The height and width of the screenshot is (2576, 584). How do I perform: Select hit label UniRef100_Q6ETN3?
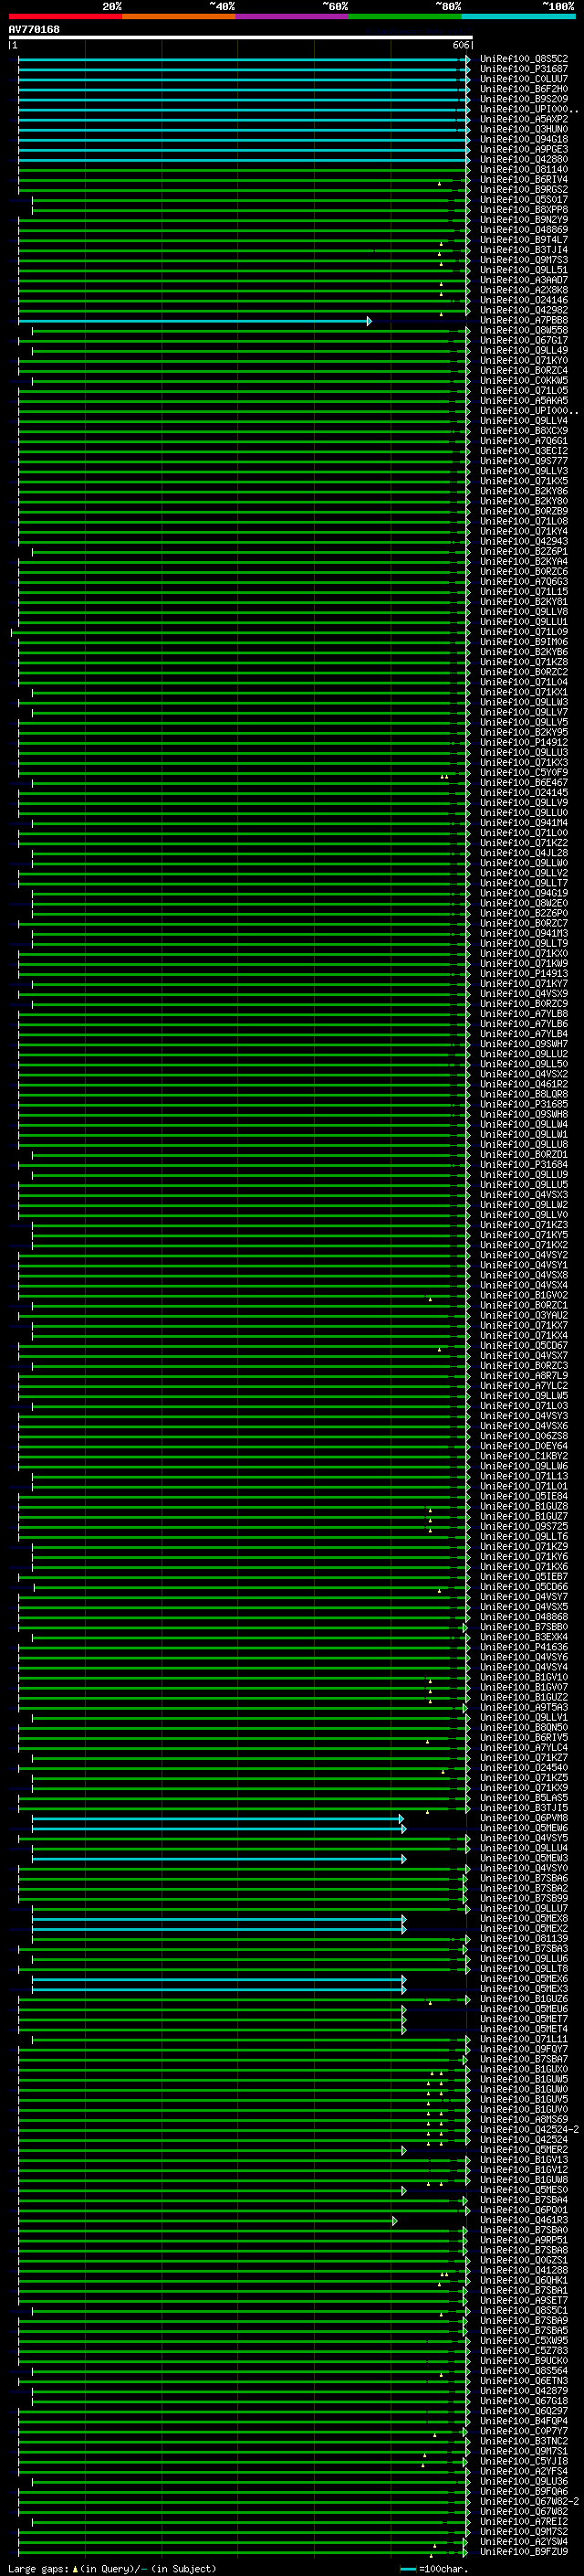pyautogui.click(x=523, y=2380)
